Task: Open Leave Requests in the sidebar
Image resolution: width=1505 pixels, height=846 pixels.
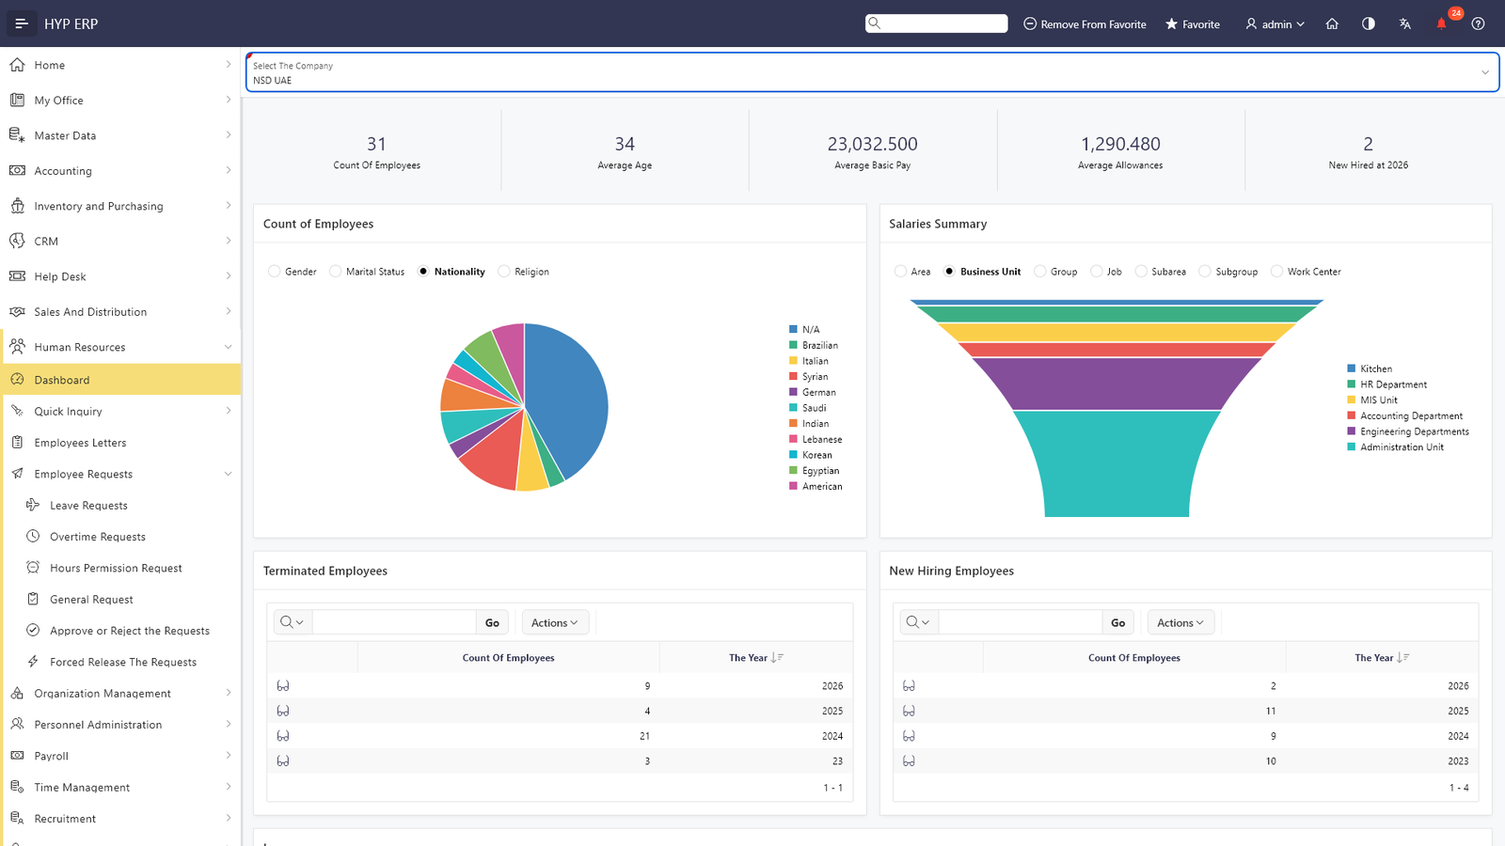Action: 88,506
